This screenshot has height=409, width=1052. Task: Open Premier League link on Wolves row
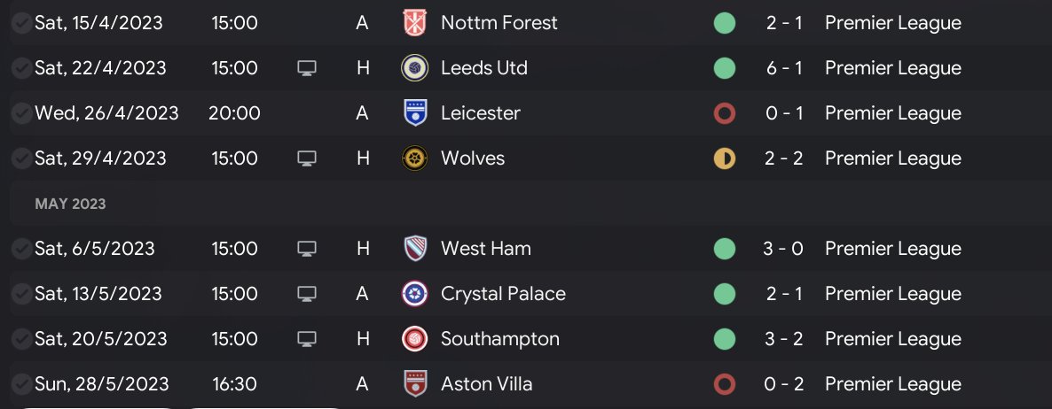point(892,158)
